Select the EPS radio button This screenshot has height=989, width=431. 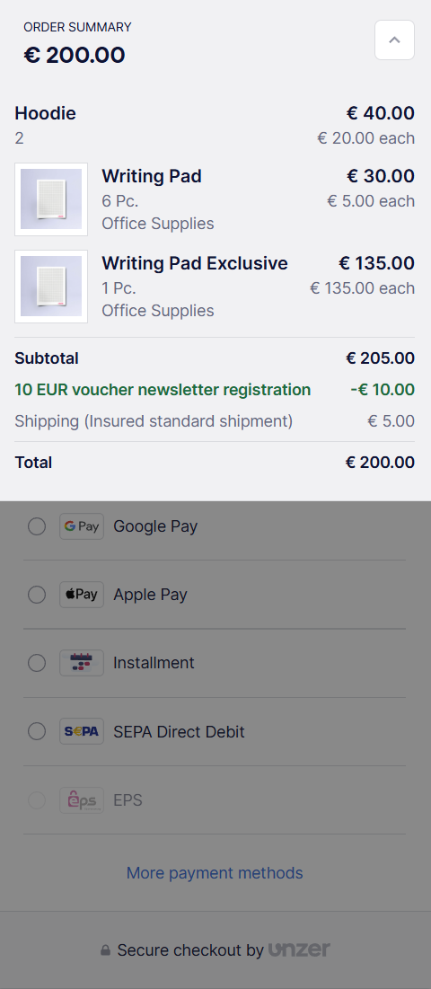[x=37, y=799]
